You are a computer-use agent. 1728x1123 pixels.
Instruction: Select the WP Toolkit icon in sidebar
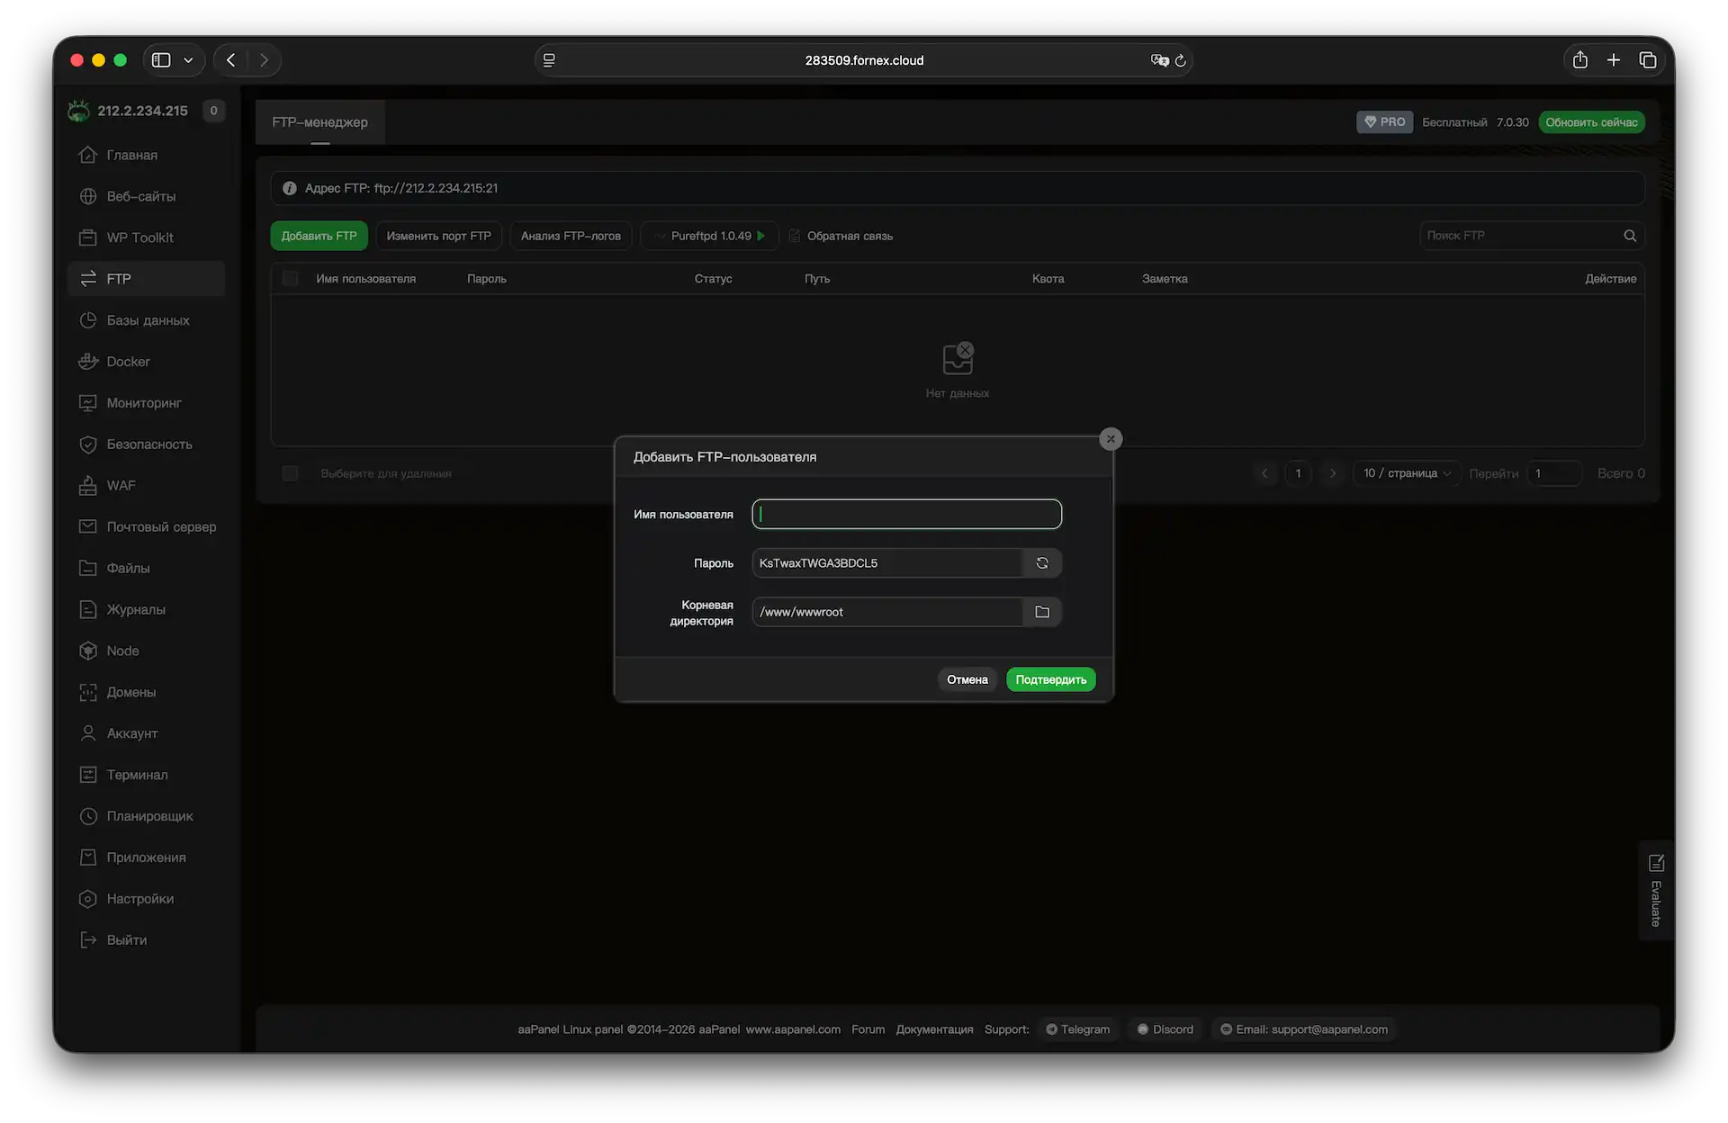point(87,237)
